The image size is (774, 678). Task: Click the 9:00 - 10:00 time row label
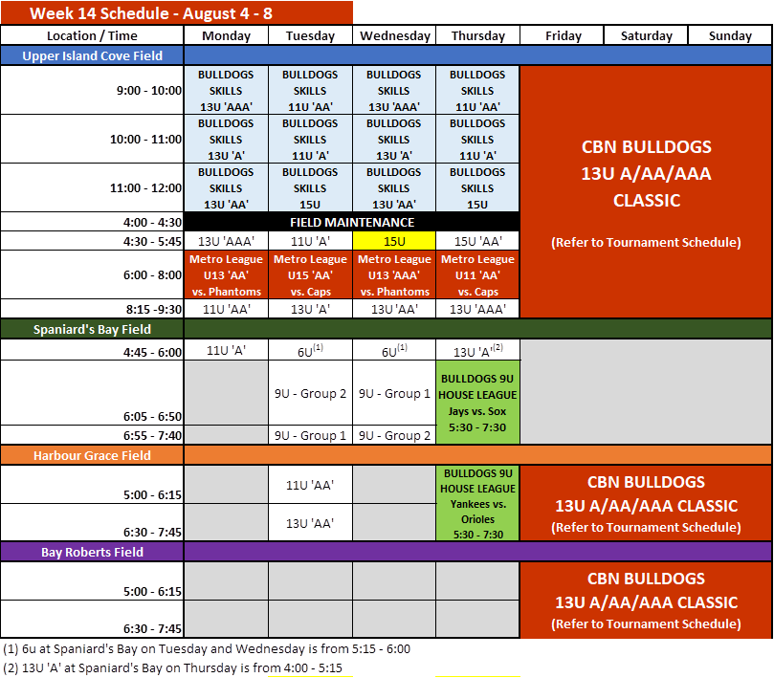[x=92, y=90]
